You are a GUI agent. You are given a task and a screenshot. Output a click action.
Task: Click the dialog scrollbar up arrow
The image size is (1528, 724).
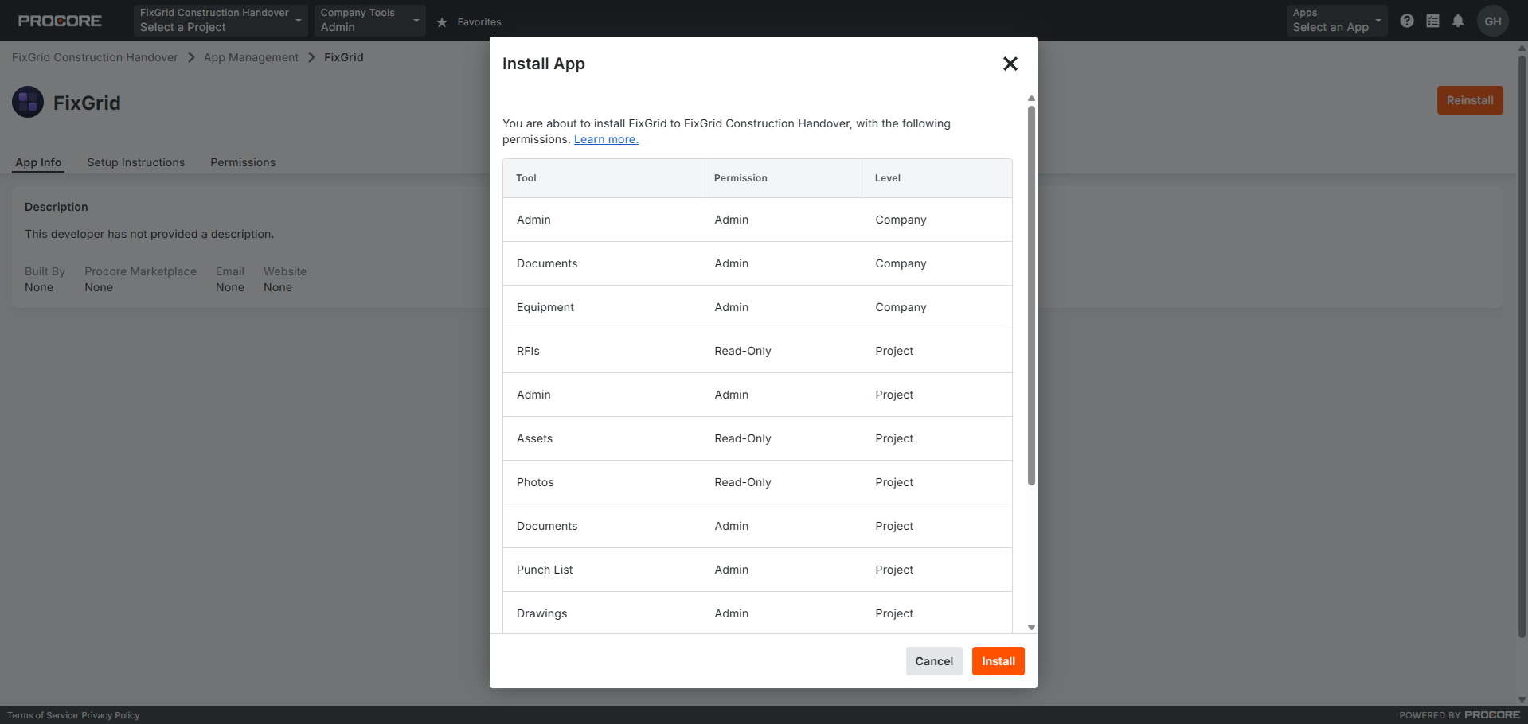pyautogui.click(x=1031, y=99)
